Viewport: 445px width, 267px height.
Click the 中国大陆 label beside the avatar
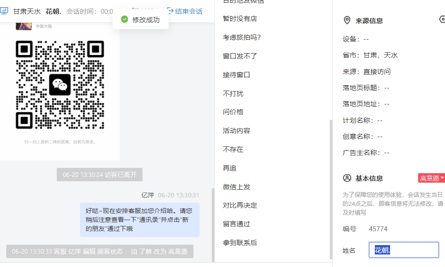44,26
